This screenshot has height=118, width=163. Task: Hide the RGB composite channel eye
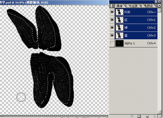pos(112,12)
